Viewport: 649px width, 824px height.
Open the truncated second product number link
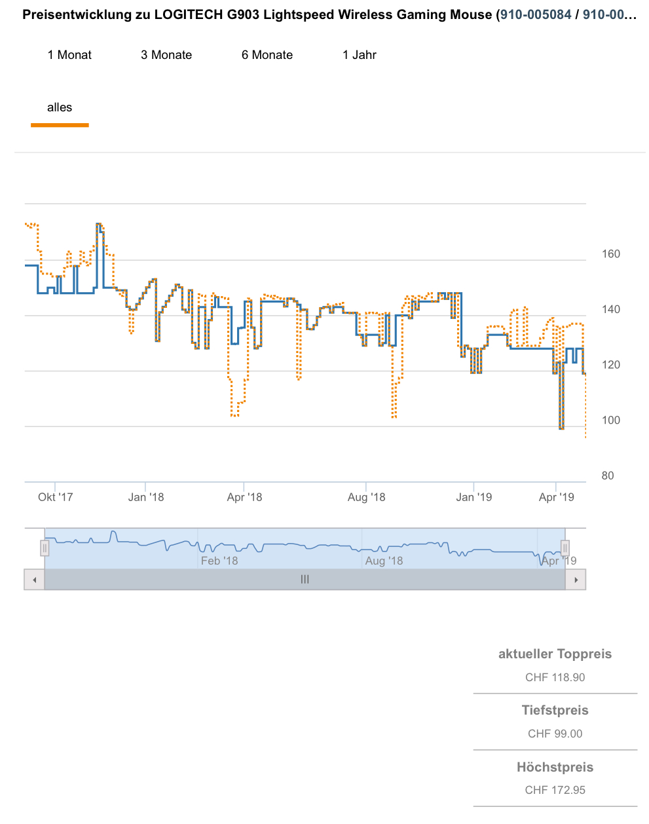point(609,14)
